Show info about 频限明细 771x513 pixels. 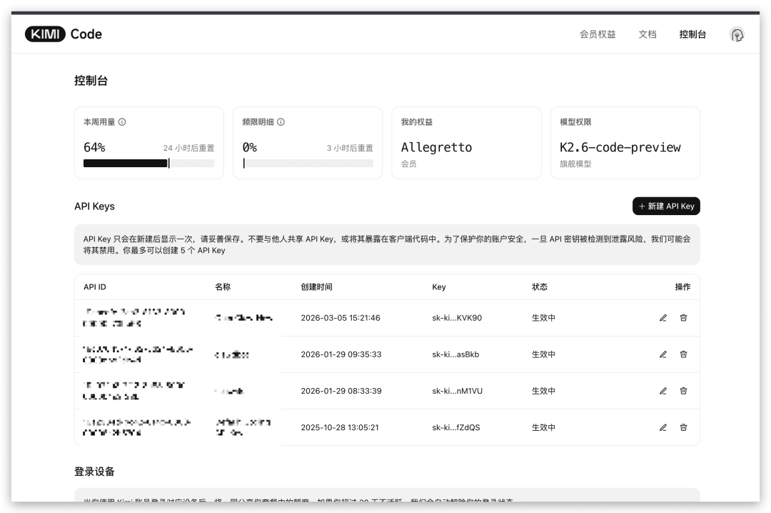coord(281,122)
